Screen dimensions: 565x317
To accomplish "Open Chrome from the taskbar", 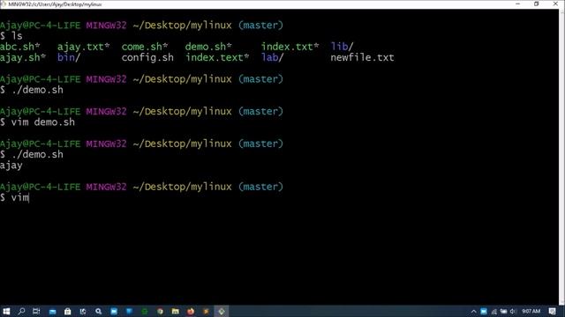I will point(160,311).
